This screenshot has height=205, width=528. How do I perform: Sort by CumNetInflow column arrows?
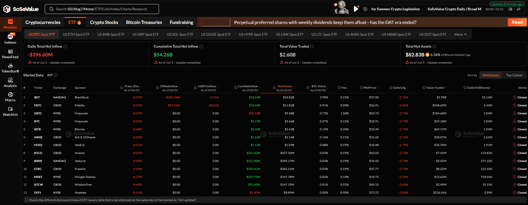coord(260,88)
